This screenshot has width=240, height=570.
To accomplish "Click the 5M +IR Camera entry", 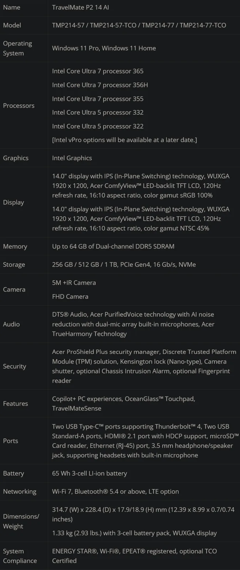I will [74, 283].
